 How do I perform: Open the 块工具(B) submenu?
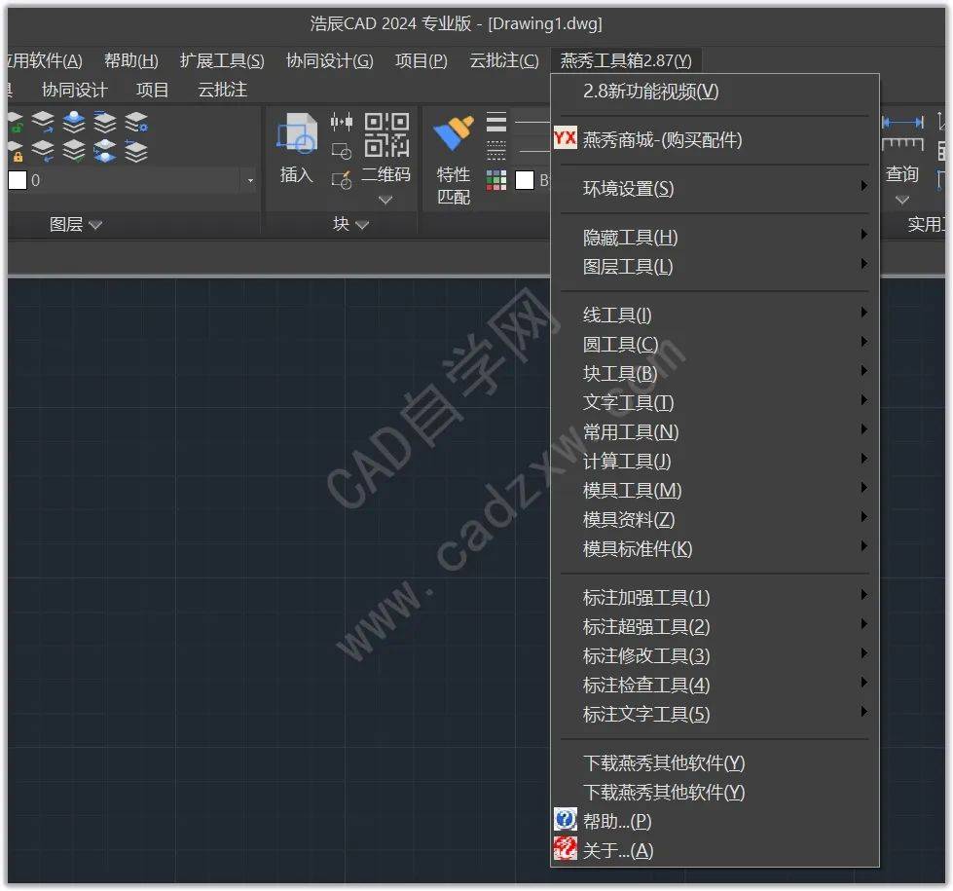[715, 373]
